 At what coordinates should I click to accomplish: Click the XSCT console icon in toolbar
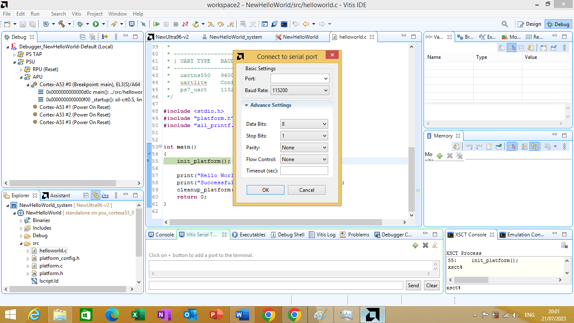[284, 24]
